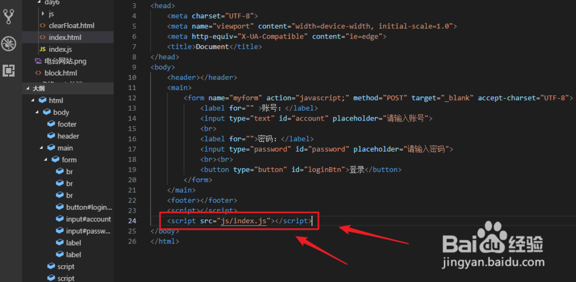Open the Source Control view in activity bar

point(9,17)
